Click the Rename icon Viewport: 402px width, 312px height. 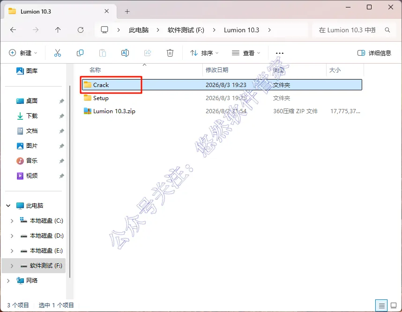125,53
